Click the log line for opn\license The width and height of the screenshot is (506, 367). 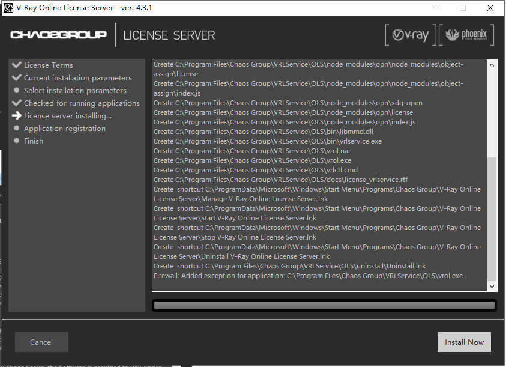point(283,112)
